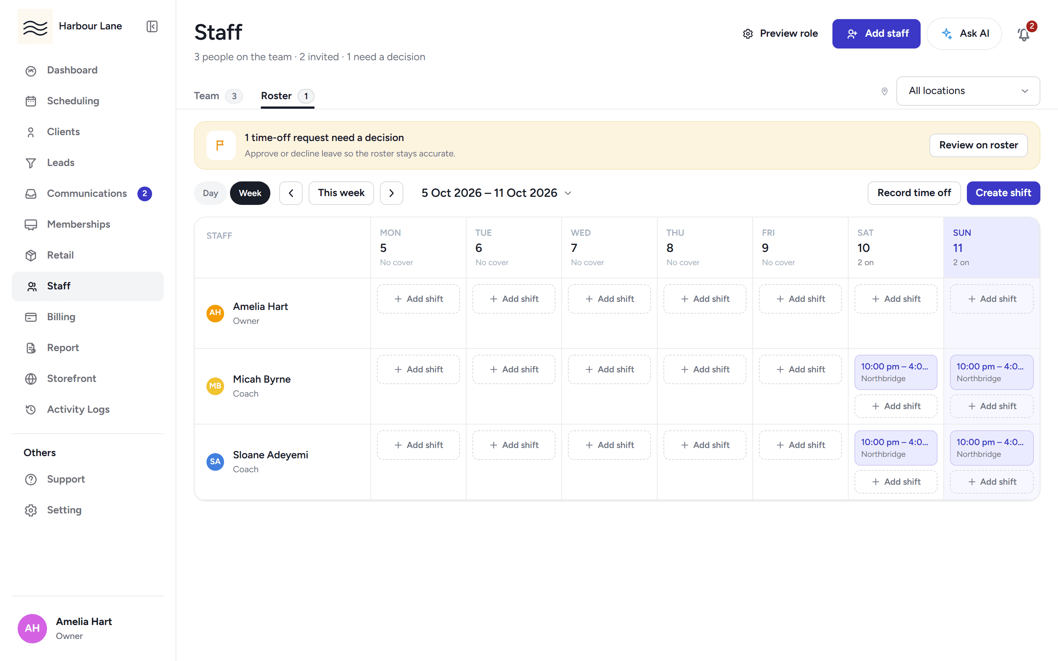1058x661 pixels.
Task: Open Sloane Adeyemi's Sunday Northbridge shift
Action: pos(992,448)
